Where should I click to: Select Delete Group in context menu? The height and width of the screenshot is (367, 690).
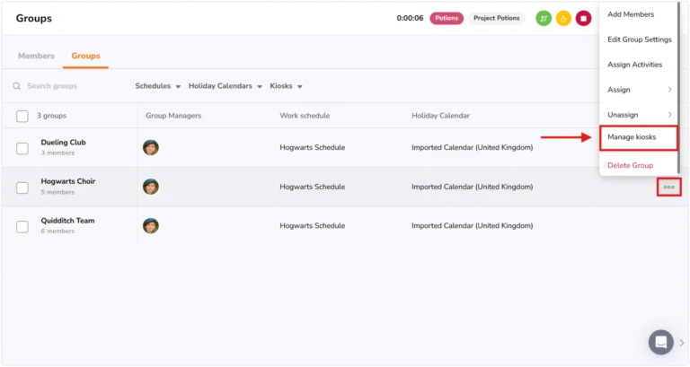630,165
